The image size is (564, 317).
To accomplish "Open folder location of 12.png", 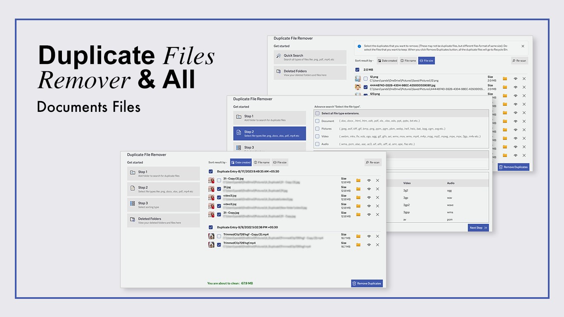I will (505, 78).
